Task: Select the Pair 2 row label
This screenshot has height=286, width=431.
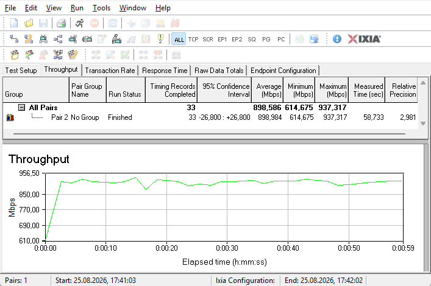Action: click(x=59, y=117)
